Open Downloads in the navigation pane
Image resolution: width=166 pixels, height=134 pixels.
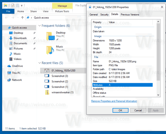[20, 38]
